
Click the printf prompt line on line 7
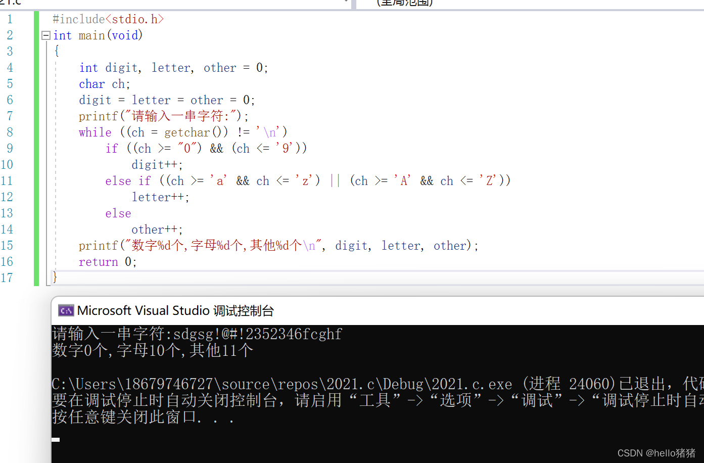point(164,116)
